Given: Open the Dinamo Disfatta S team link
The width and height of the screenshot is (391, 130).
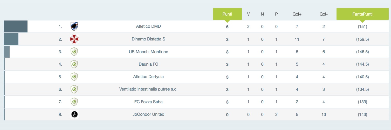Looking at the screenshot, I should pyautogui.click(x=148, y=39).
